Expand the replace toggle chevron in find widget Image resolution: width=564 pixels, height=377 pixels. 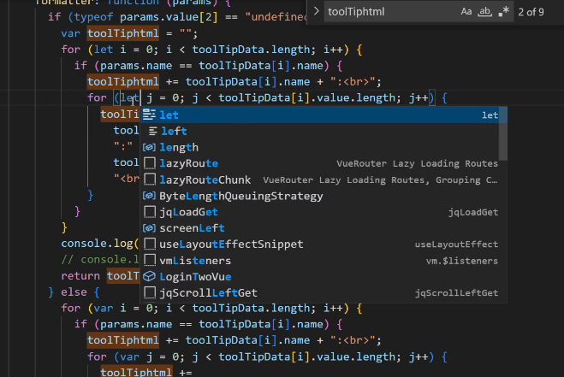tap(316, 11)
